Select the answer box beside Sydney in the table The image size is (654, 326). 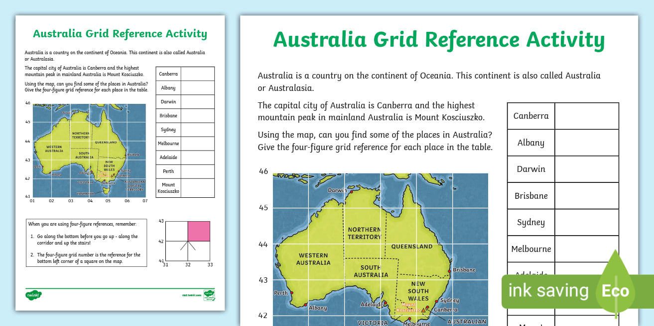587,222
